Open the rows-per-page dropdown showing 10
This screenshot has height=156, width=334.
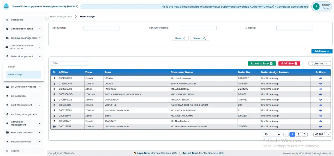click(x=272, y=134)
